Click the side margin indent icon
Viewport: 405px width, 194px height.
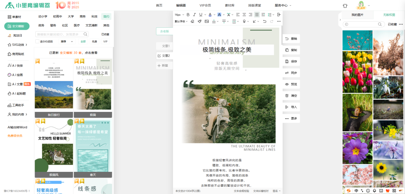234,21
